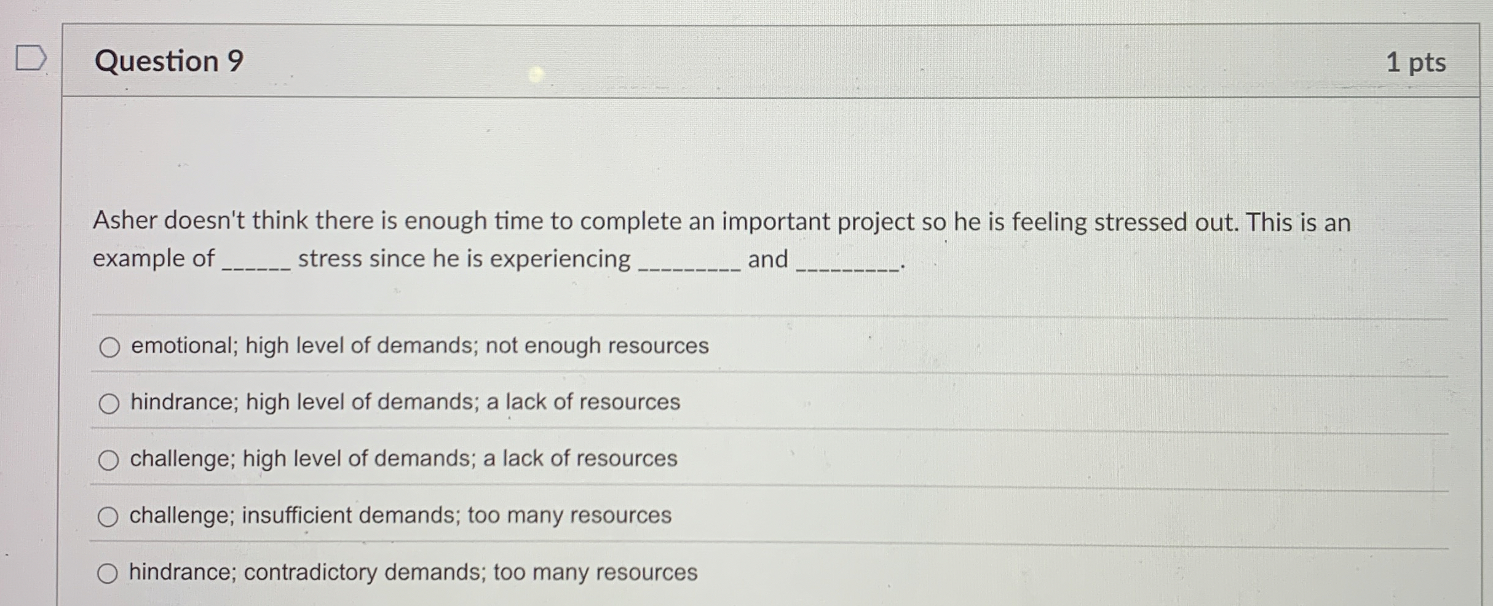Click the words 'stress since he is experiencing'
Image resolution: width=1493 pixels, height=606 pixels.
click(464, 259)
